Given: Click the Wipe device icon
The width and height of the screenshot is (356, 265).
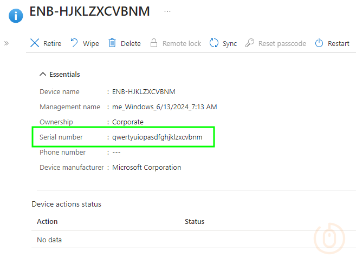Looking at the screenshot, I should 74,43.
